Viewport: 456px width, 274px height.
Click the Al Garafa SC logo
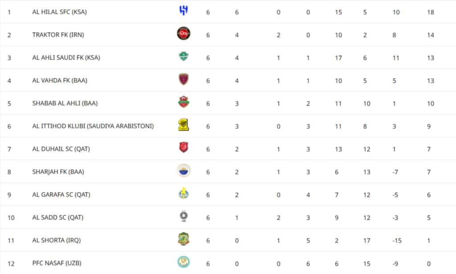tap(183, 193)
